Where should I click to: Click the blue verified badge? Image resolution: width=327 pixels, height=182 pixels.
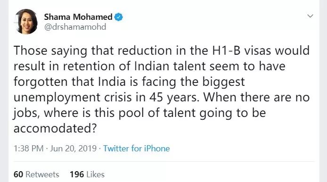(118, 17)
